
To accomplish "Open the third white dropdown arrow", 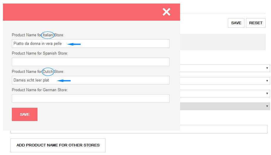I will tap(267, 94).
